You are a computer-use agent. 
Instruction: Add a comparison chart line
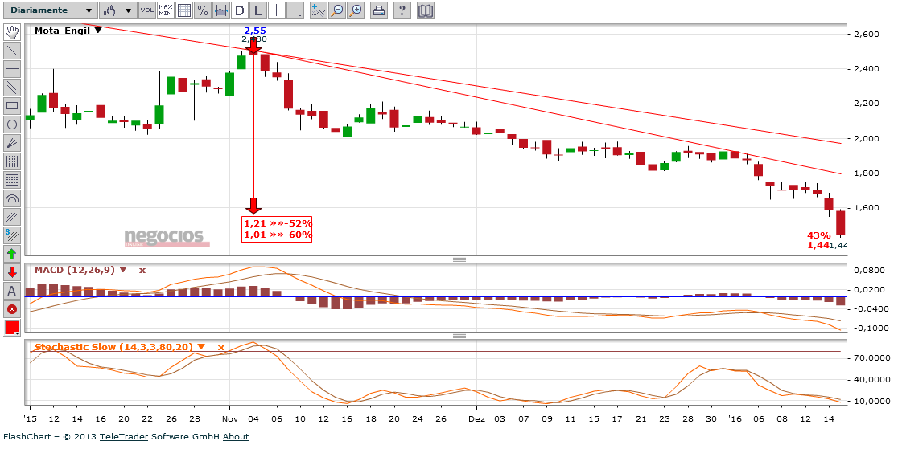[319, 10]
